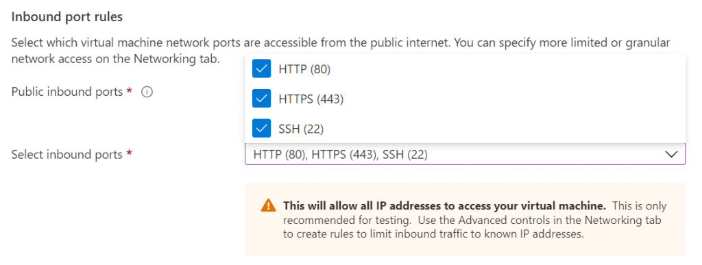Collapse the dropdown using the chevron arrow
702x265 pixels.
tap(671, 155)
